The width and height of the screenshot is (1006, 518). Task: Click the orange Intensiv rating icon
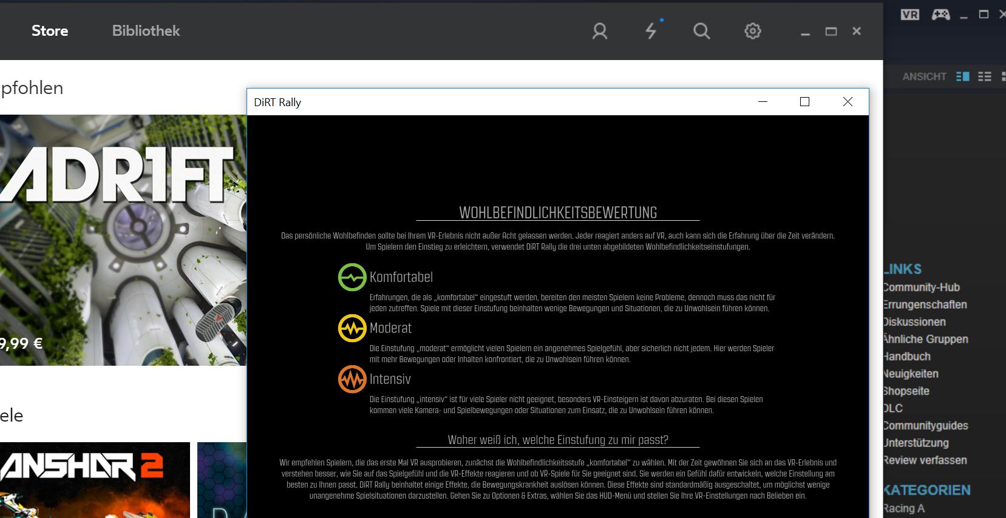[352, 379]
